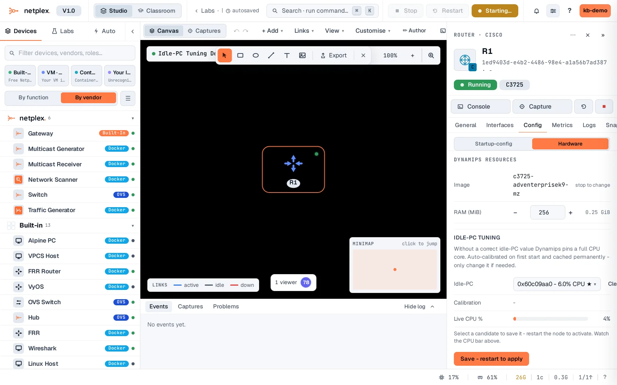Open the Idle-PC value dropdown
Screen dimensions: 617x385
point(557,284)
